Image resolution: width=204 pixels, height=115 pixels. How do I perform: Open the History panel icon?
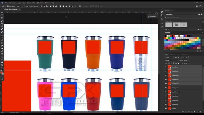pyautogui.click(x=162, y=12)
